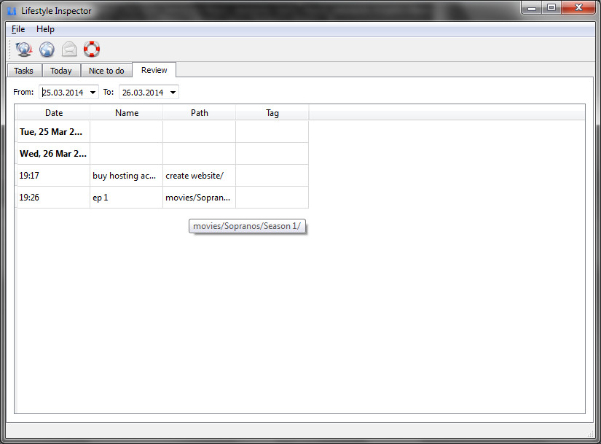Sort by the Date column header
The width and height of the screenshot is (601, 444).
pos(54,113)
